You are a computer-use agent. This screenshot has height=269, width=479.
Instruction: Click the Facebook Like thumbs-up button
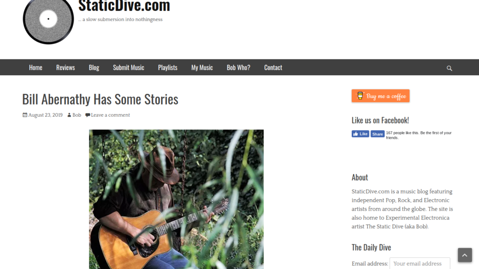click(360, 134)
